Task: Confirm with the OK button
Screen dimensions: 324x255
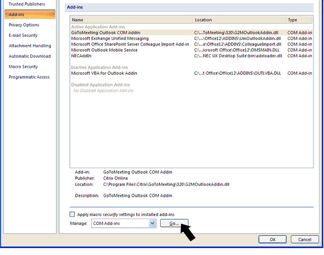Action: pyautogui.click(x=272, y=240)
